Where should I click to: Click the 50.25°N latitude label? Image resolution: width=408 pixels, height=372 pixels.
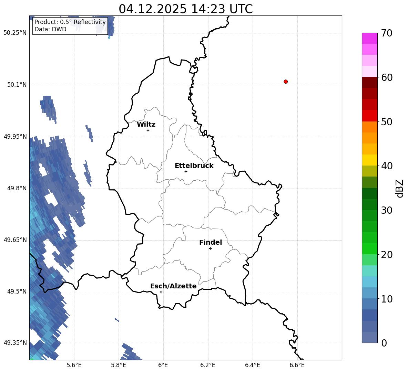(15, 33)
